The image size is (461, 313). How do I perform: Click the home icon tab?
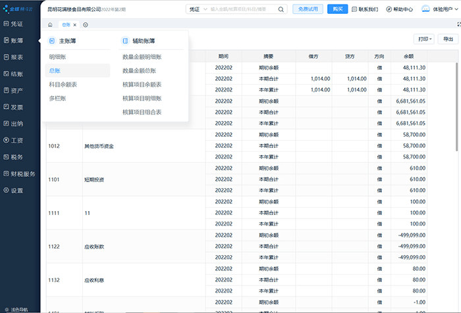(50, 25)
